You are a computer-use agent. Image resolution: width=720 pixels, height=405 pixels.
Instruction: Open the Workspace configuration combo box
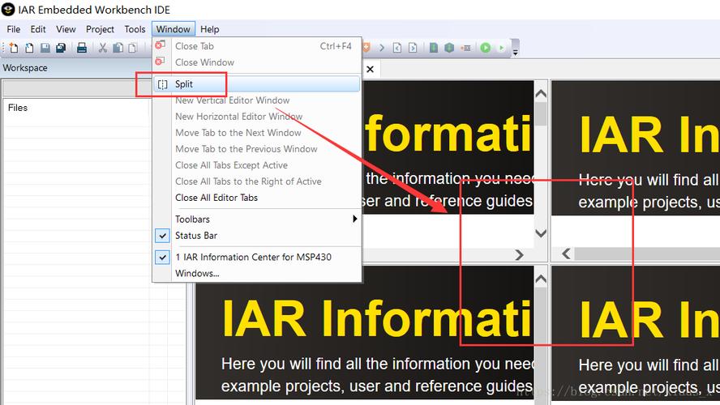coord(78,88)
